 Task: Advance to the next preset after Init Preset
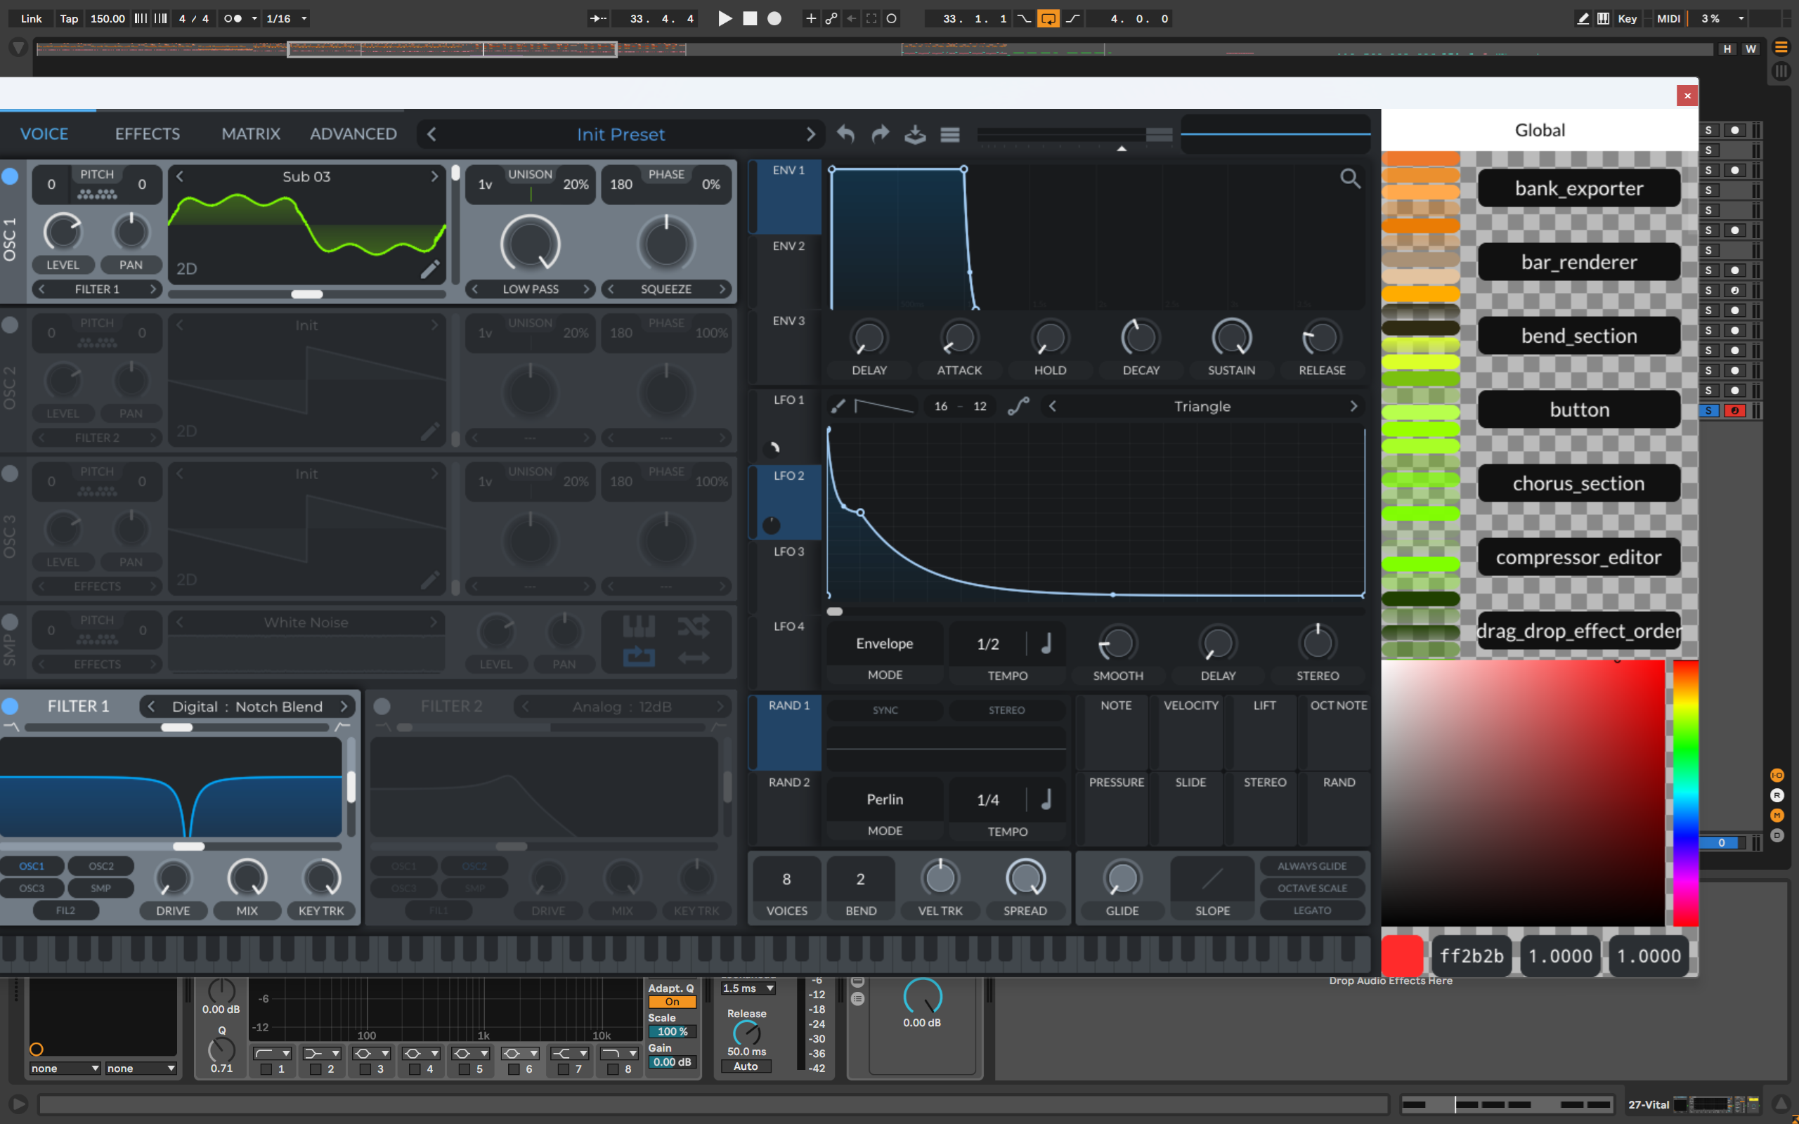pos(810,135)
